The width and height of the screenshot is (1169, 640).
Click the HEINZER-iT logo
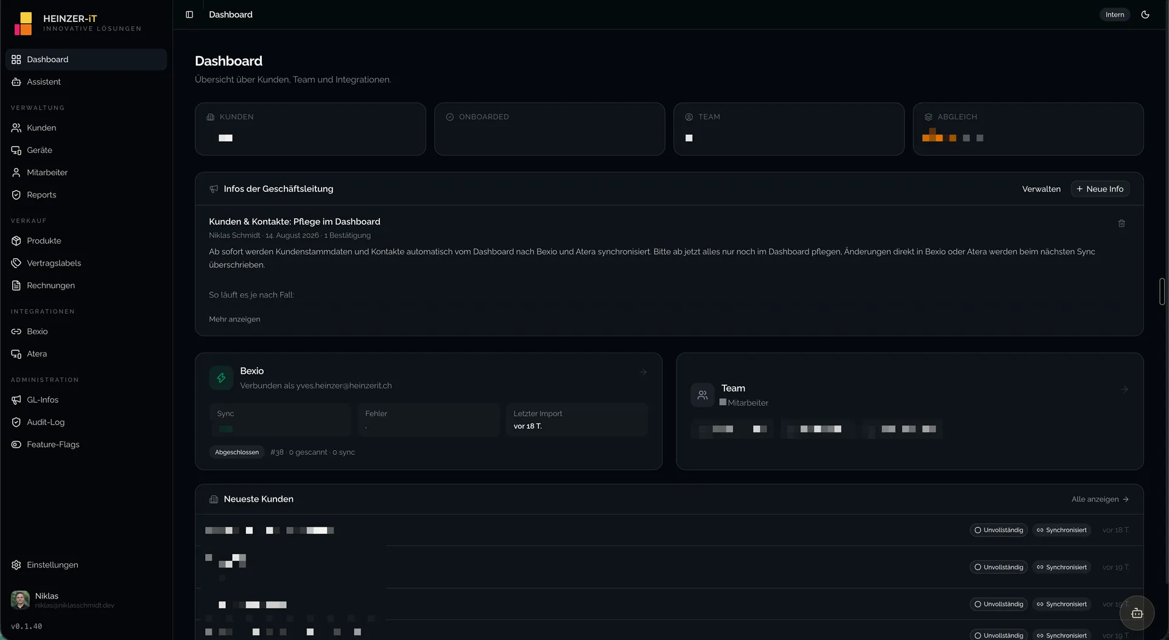23,23
